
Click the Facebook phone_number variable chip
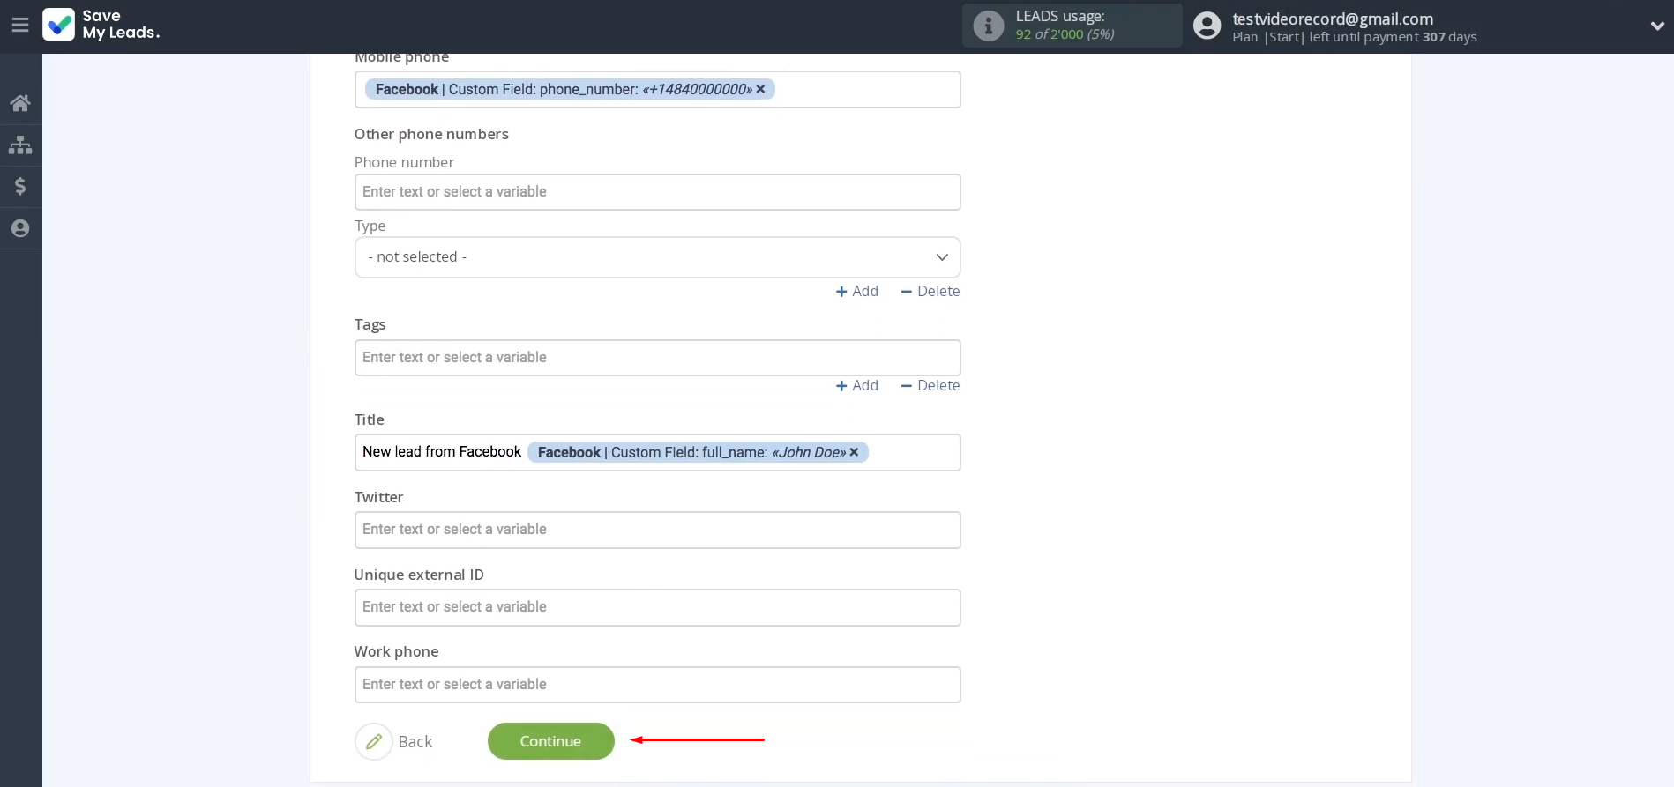[570, 89]
